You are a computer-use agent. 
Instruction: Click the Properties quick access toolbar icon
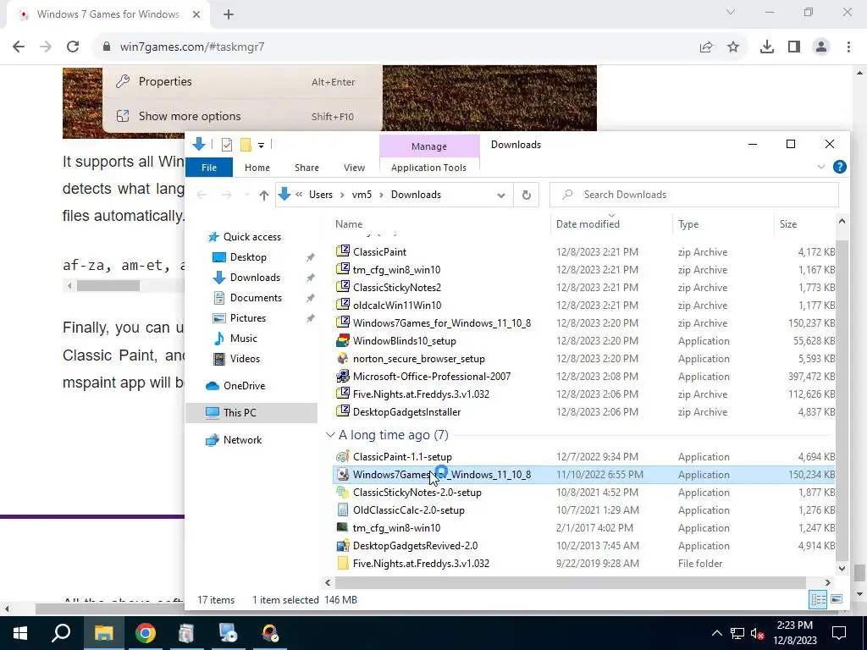click(227, 145)
